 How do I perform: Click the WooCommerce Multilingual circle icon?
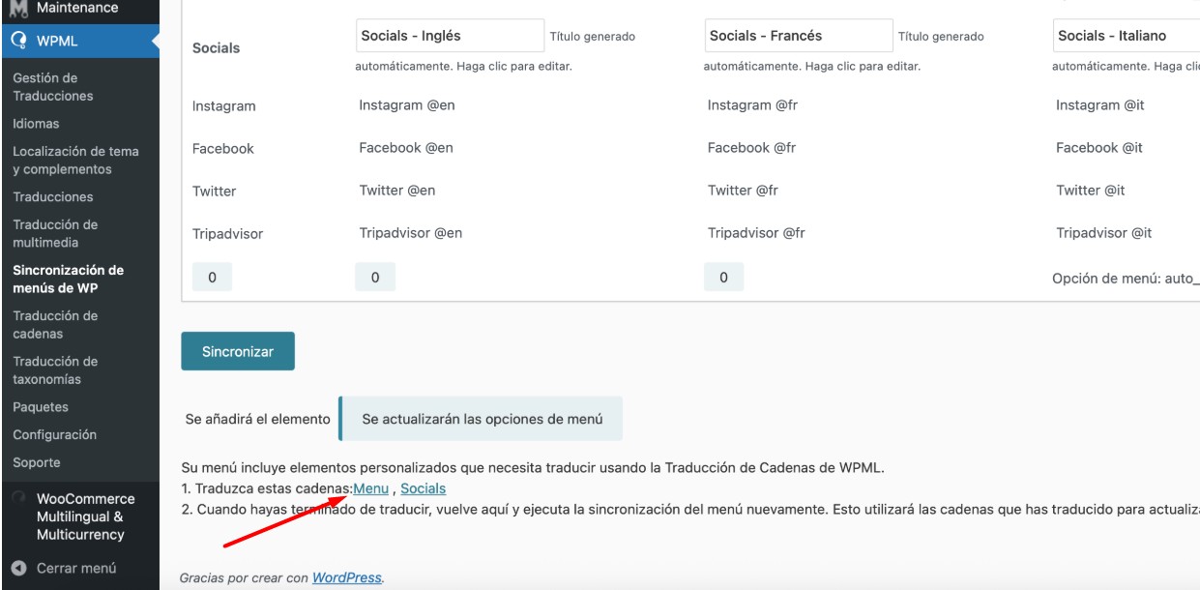[x=17, y=497]
